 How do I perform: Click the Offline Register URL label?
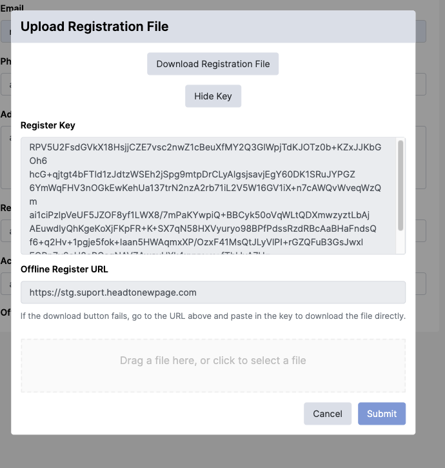click(x=64, y=269)
